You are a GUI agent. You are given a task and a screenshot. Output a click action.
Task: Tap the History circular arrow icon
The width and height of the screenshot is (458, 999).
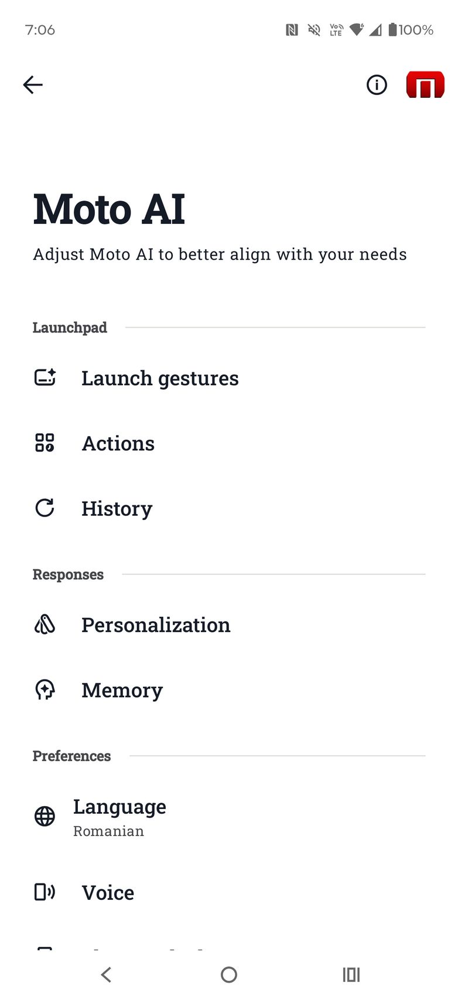pyautogui.click(x=45, y=508)
